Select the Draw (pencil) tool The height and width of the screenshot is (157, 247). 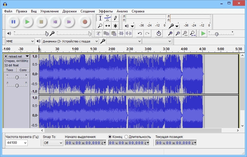click(x=115, y=18)
